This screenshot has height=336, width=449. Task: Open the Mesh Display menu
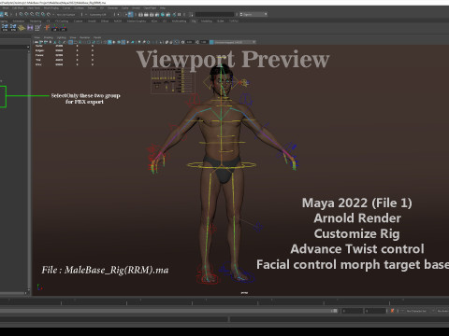point(51,7)
